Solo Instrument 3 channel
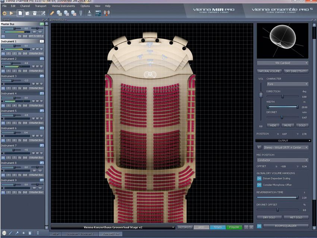The width and height of the screenshot is (317, 238). point(41,84)
